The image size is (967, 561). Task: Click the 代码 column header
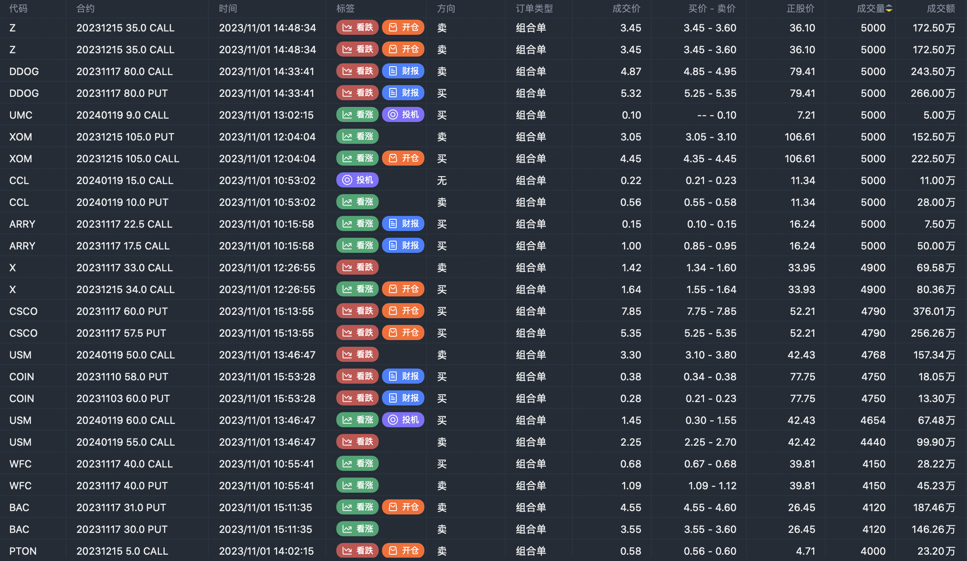(x=18, y=8)
